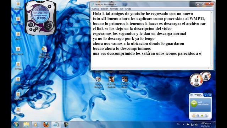Open the Archivo menu in Bloc de notas

(95, 9)
